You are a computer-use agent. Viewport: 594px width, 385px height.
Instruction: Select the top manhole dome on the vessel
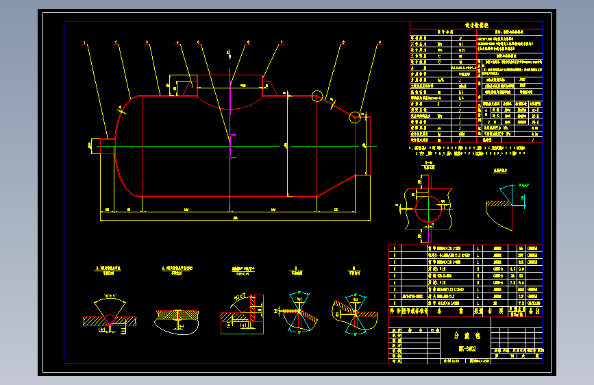(230, 92)
